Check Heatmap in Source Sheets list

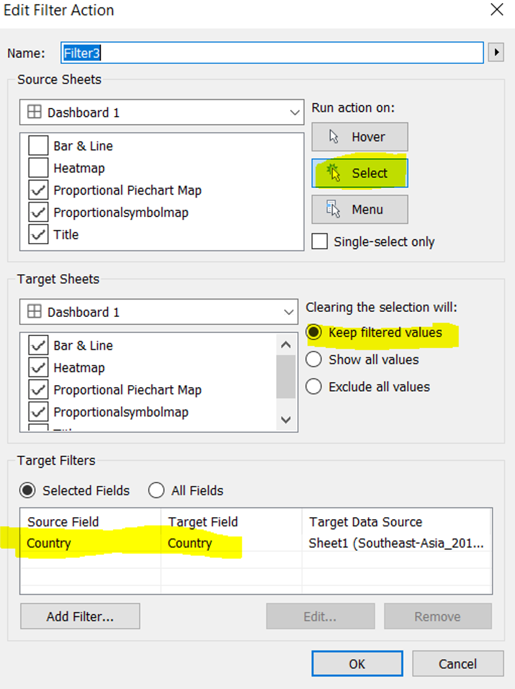pos(38,168)
